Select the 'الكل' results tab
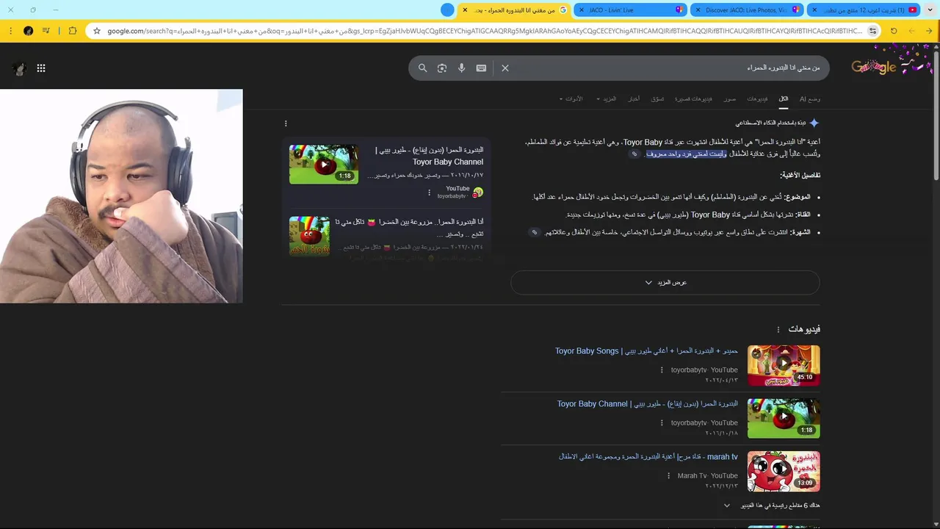 tap(784, 98)
